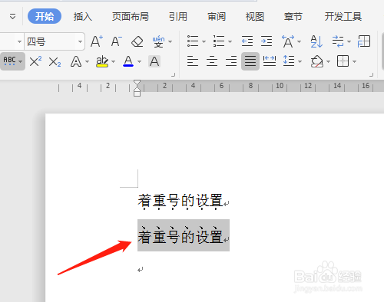Decrease the paragraph indent
384x302 pixels.
(x=247, y=41)
